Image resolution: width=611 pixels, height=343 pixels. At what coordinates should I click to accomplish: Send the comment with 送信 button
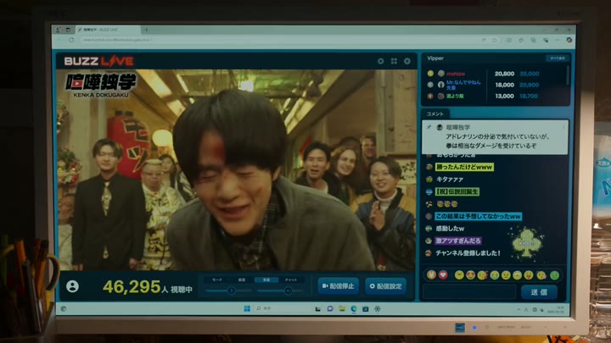tap(540, 292)
